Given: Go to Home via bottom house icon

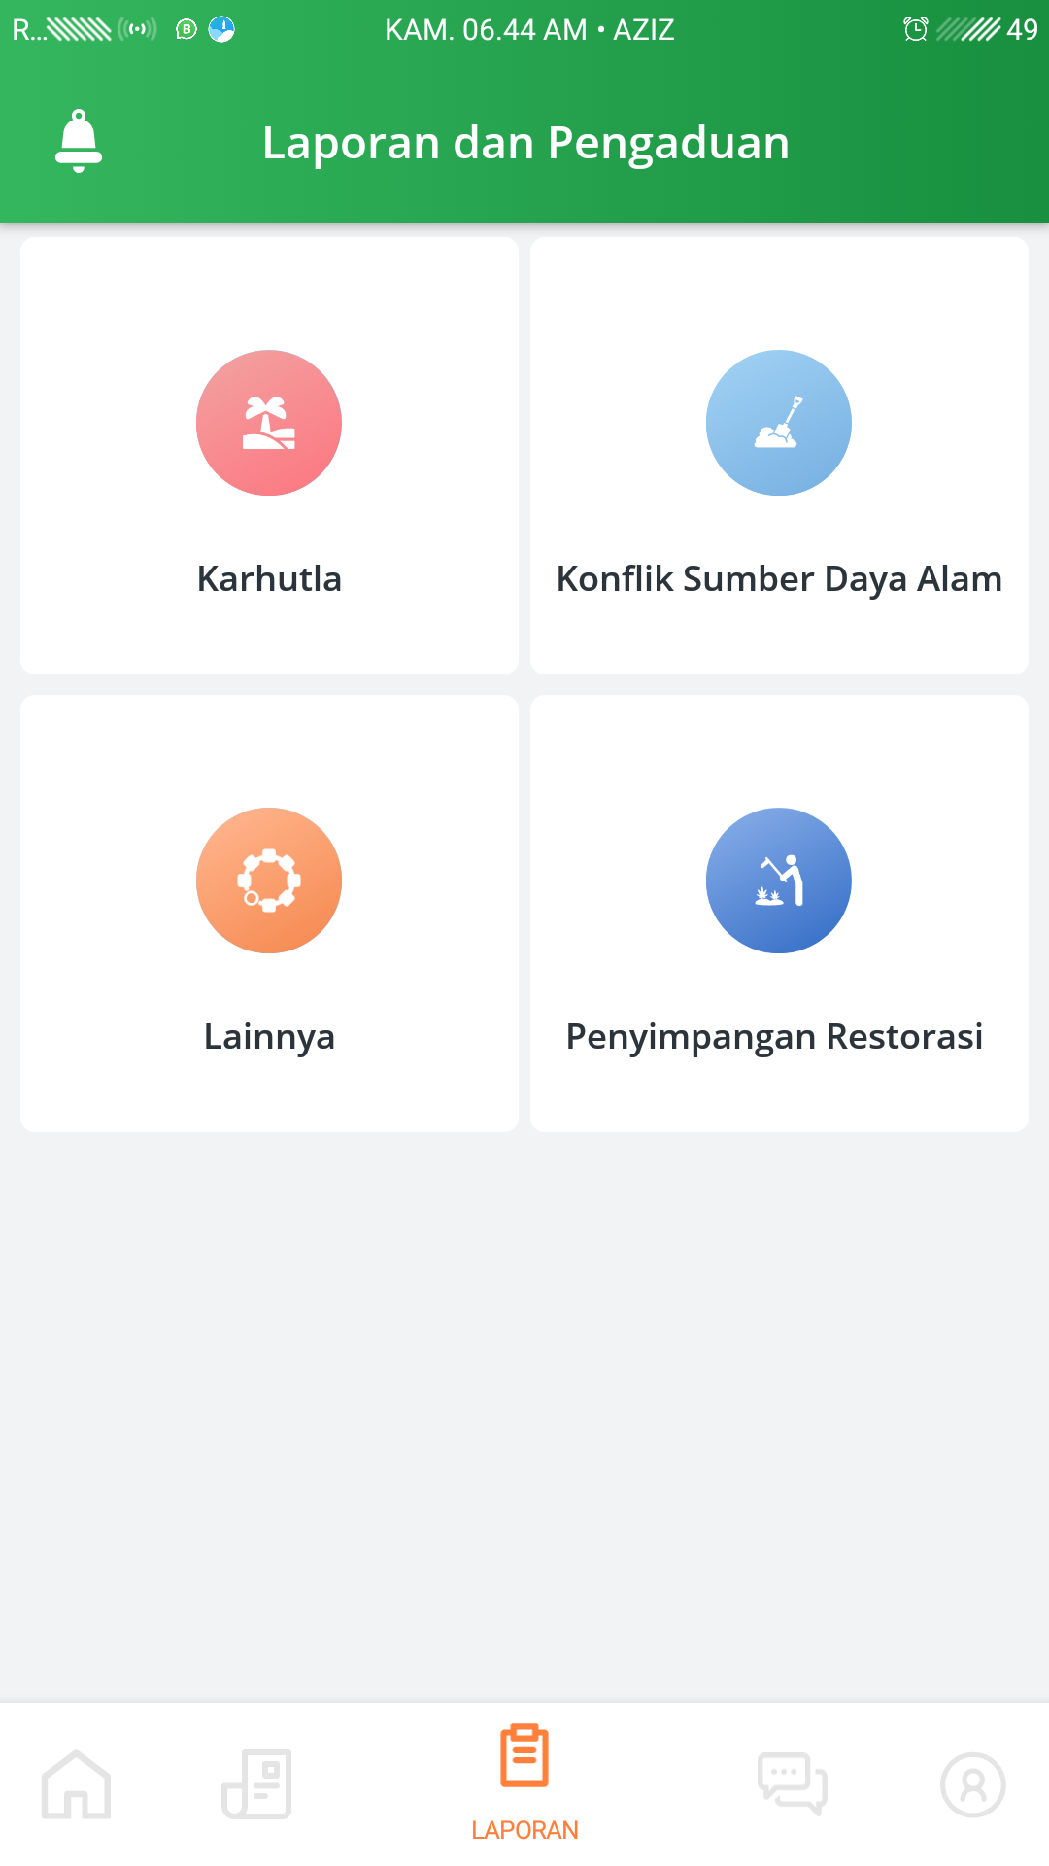Looking at the screenshot, I should (76, 1784).
